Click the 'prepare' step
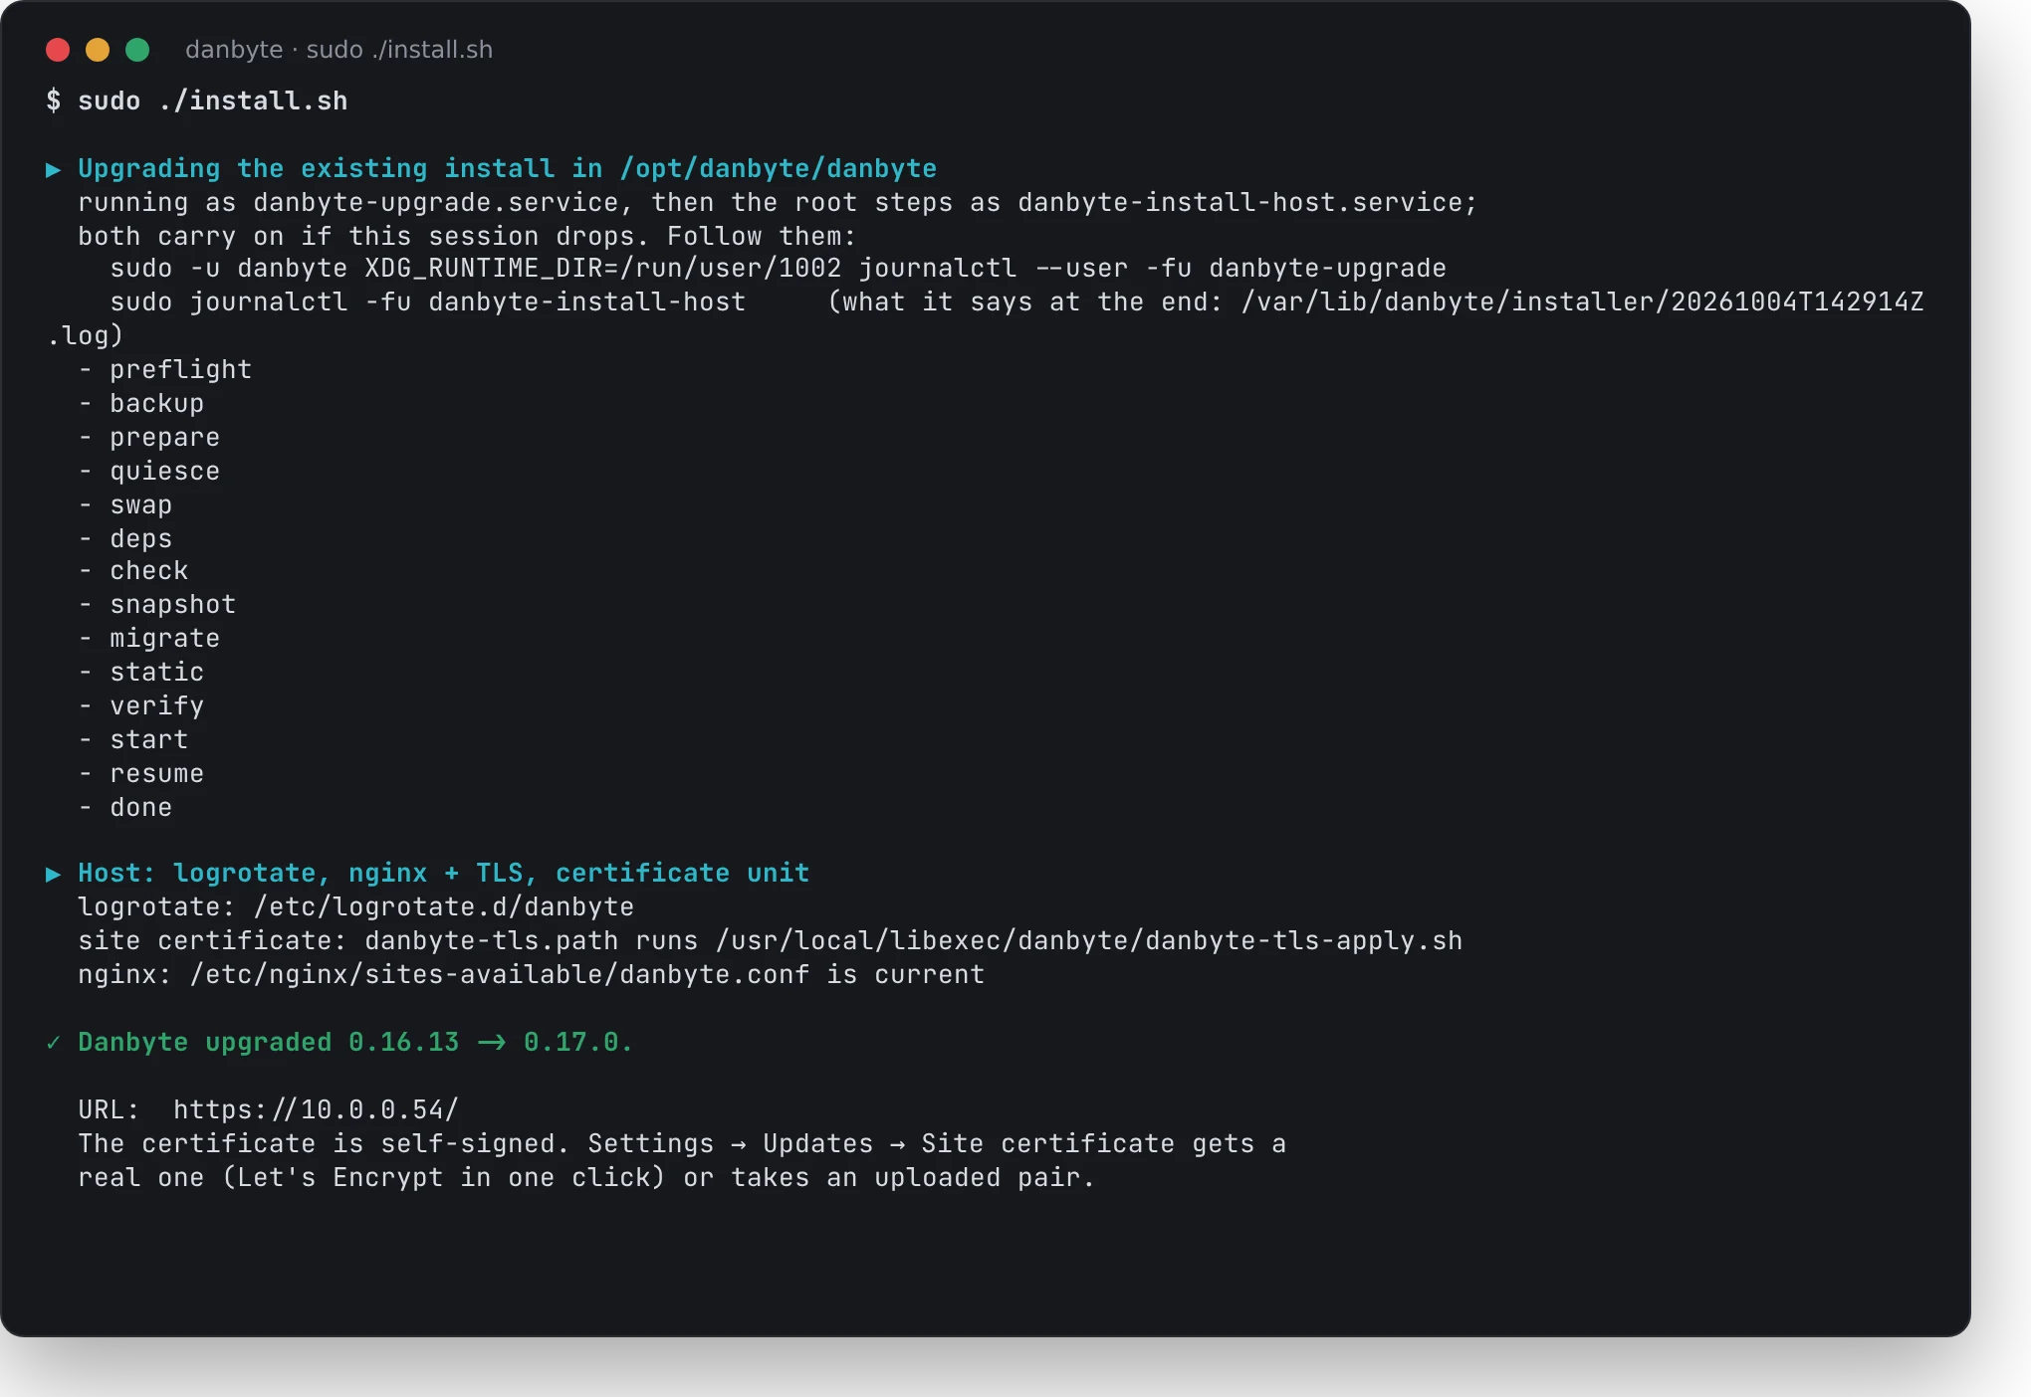The image size is (2031, 1397). pos(164,438)
